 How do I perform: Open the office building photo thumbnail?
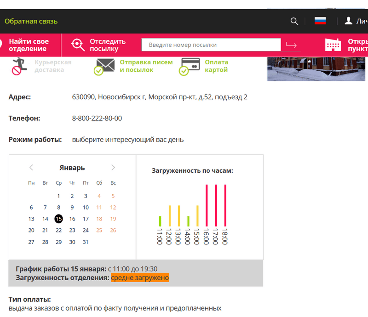316,69
